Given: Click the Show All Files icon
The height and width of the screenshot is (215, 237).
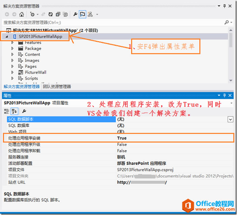Looking at the screenshot, I should (65, 14).
